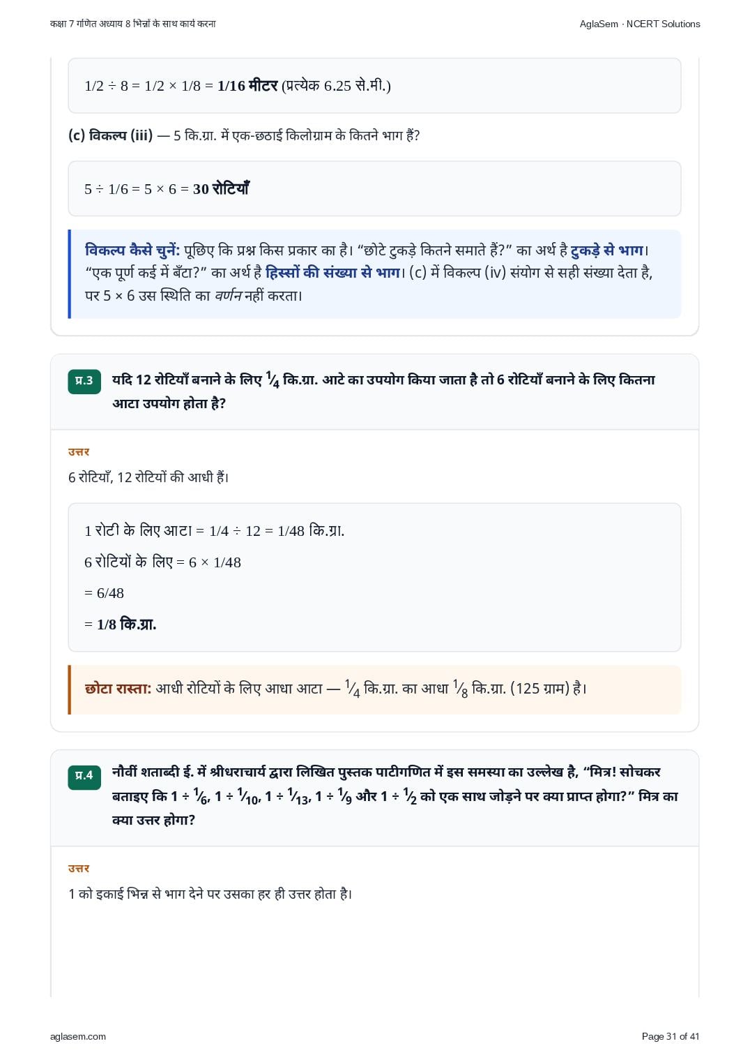This screenshot has height=1062, width=750.
Task: Select the उत्तर label under question 3
Action: click(79, 452)
